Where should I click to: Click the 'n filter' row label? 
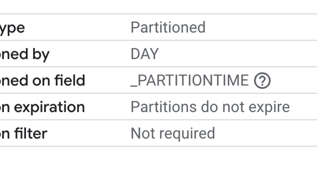coord(24,134)
